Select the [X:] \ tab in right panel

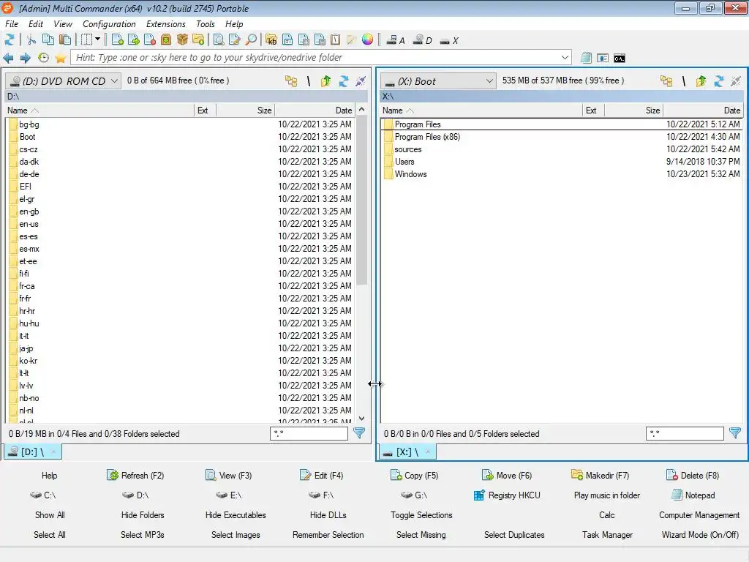tap(407, 452)
